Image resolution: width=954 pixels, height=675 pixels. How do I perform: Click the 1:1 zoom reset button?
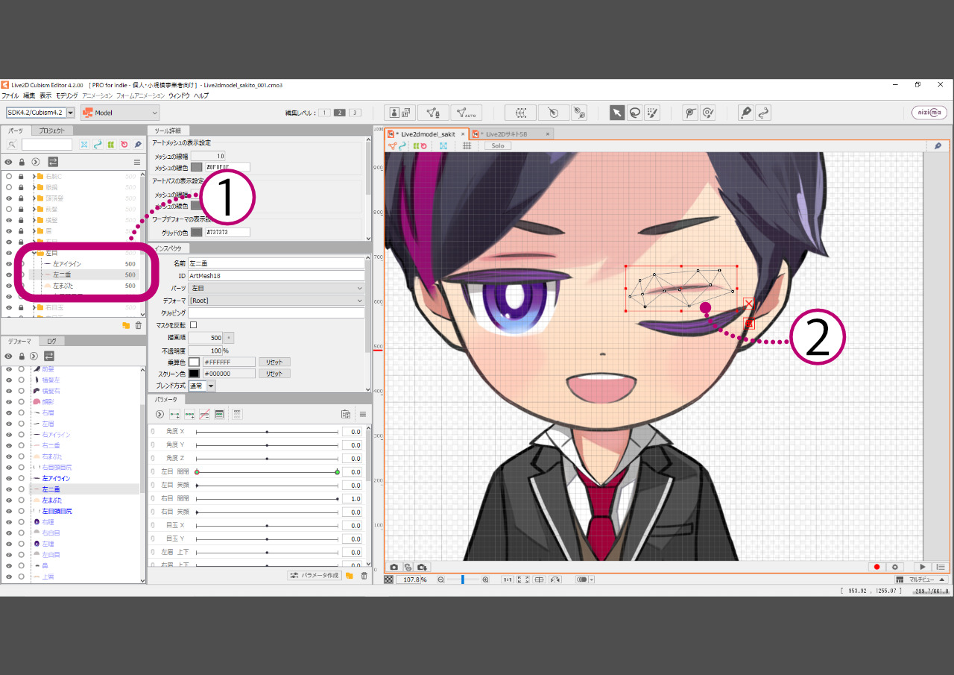(x=507, y=580)
